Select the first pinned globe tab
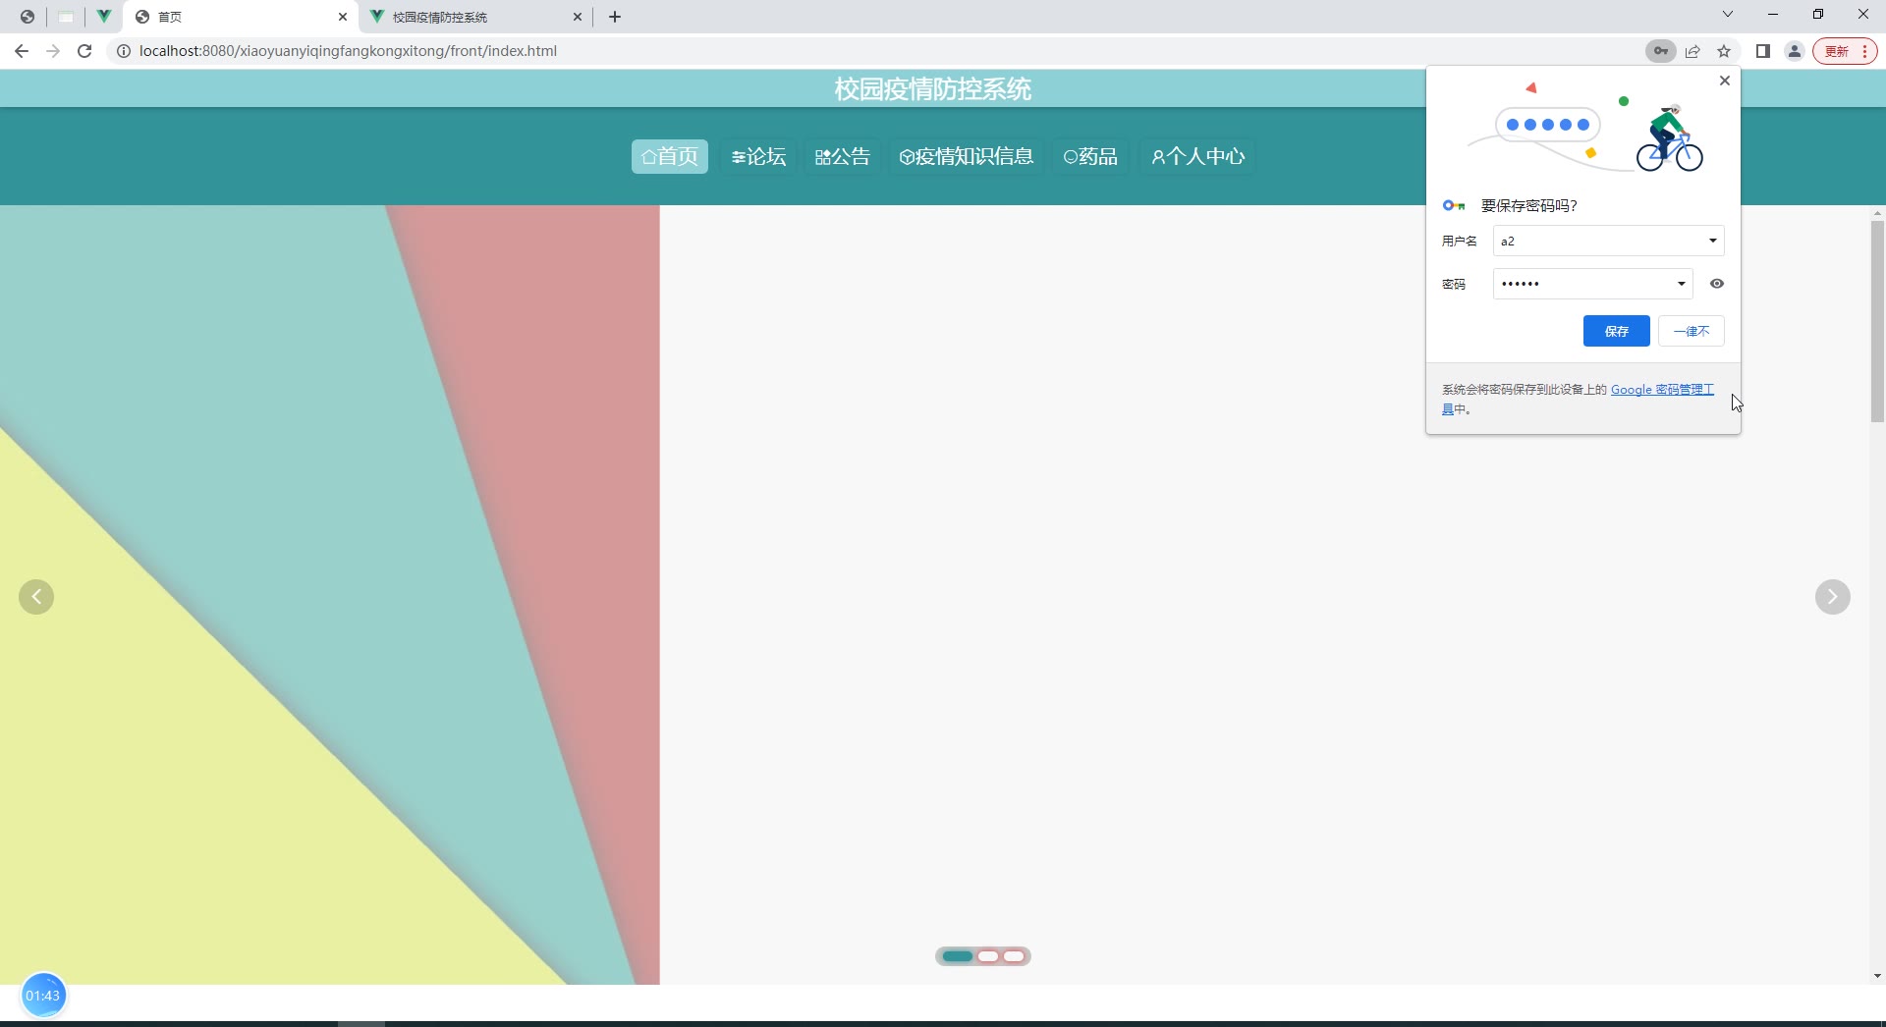 (28, 17)
